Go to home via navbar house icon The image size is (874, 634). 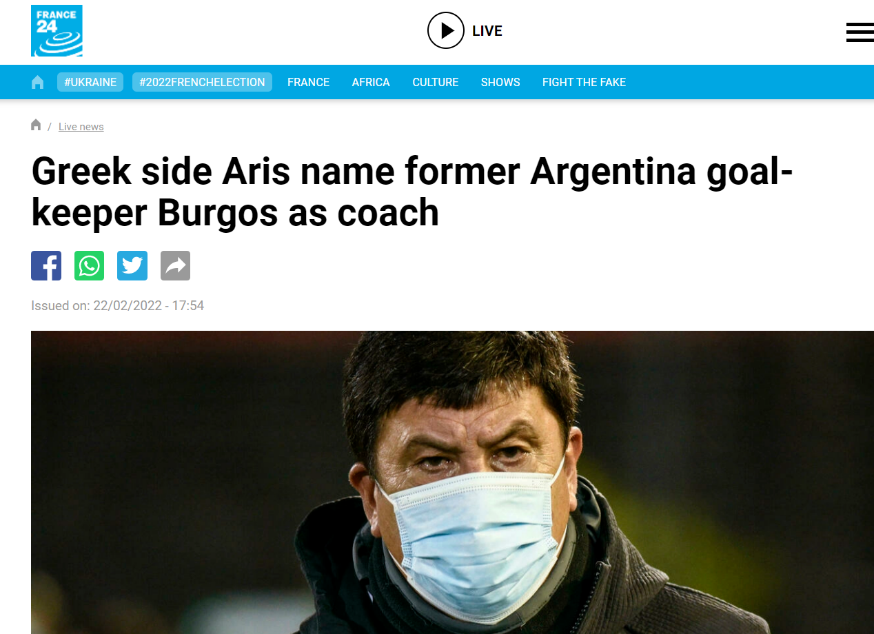click(38, 83)
